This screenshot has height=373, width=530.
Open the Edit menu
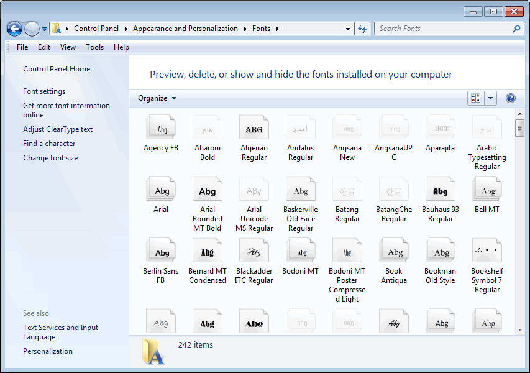tap(44, 47)
